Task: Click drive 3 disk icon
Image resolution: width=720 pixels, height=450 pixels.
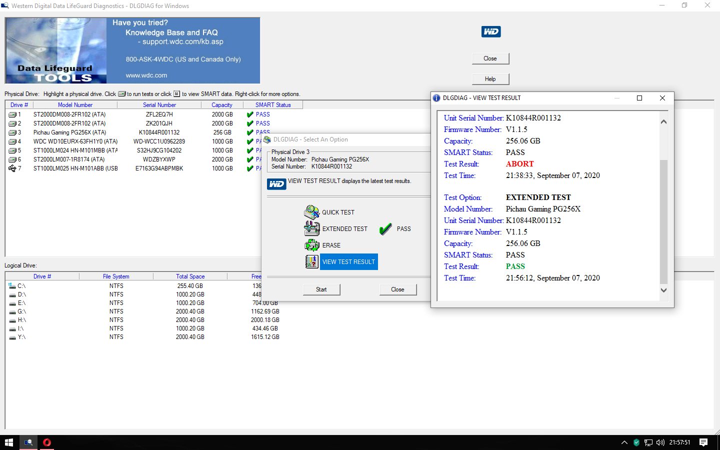Action: click(12, 132)
